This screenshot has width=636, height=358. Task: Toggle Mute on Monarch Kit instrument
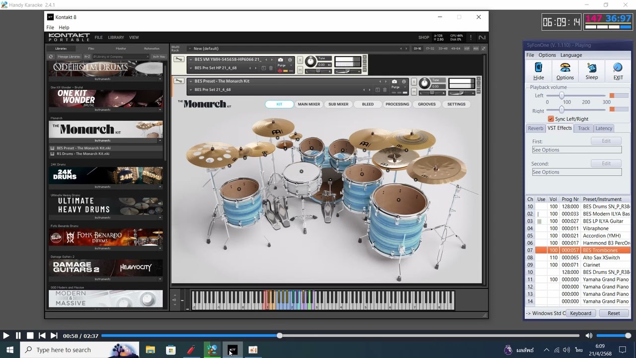click(x=414, y=91)
